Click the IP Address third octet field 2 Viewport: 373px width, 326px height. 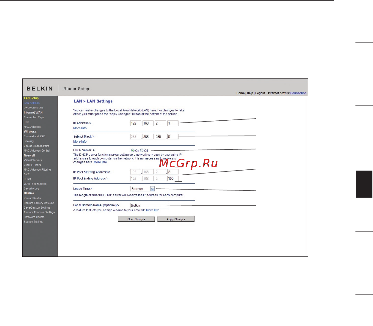tap(160, 123)
